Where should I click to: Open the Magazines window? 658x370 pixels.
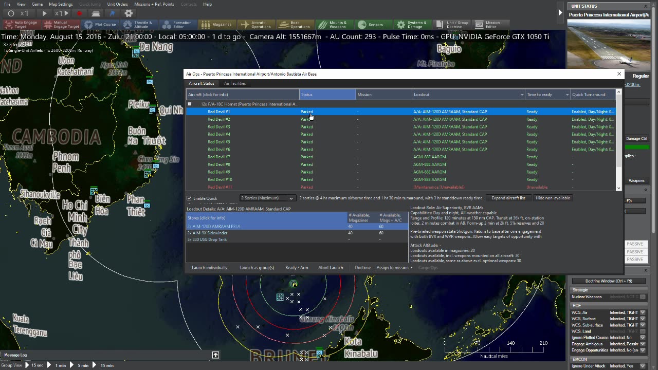pyautogui.click(x=216, y=24)
